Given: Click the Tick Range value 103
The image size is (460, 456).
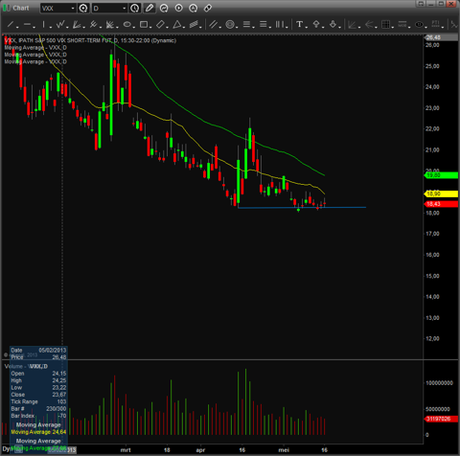Looking at the screenshot, I should [61, 401].
